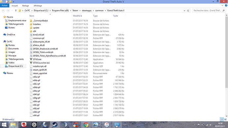Expand the address bar history dropdown

click(x=184, y=11)
